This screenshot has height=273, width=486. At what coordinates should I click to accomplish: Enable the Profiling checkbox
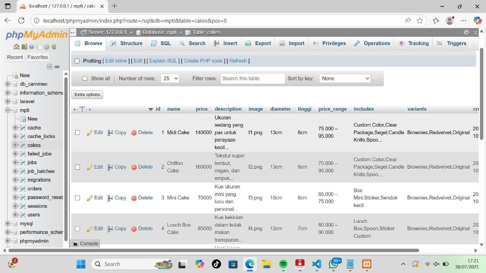(77, 61)
